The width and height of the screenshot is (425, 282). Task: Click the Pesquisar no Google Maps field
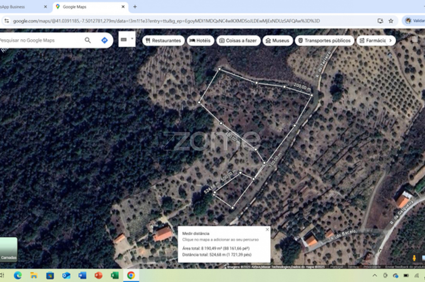[x=40, y=40]
